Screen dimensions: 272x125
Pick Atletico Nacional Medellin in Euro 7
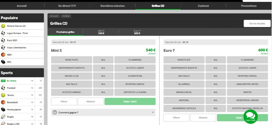click(x=247, y=108)
